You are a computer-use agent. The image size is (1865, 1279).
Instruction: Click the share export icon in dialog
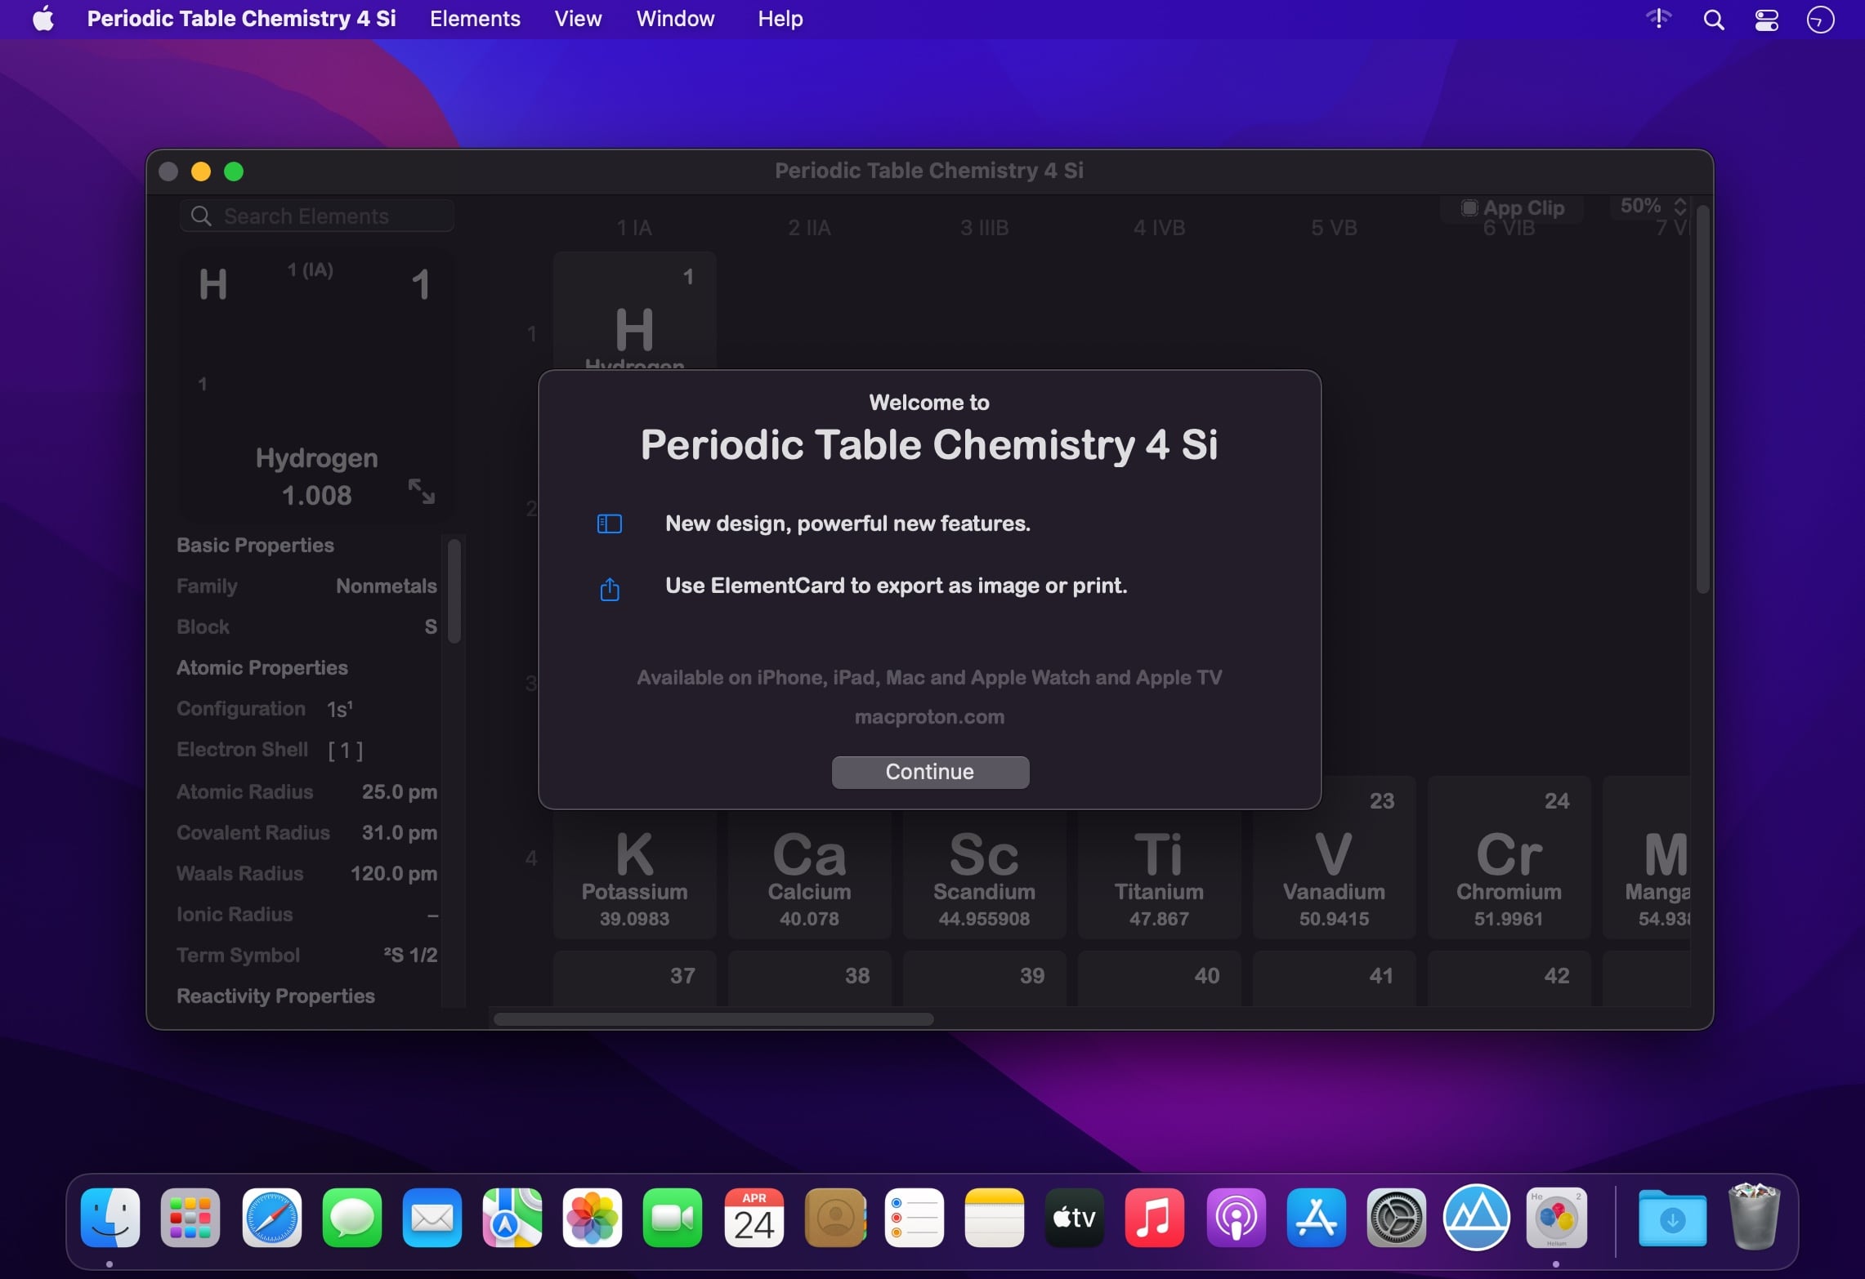pyautogui.click(x=610, y=588)
